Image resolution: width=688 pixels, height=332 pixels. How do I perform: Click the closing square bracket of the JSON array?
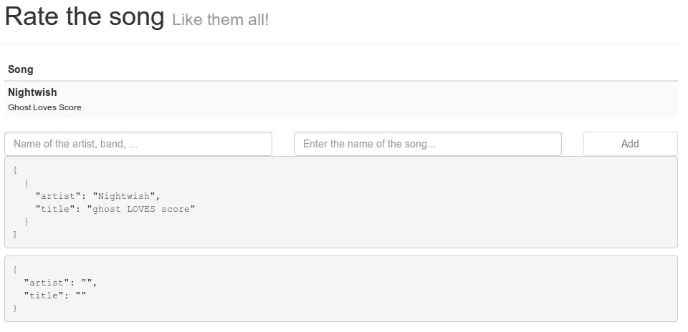click(15, 234)
